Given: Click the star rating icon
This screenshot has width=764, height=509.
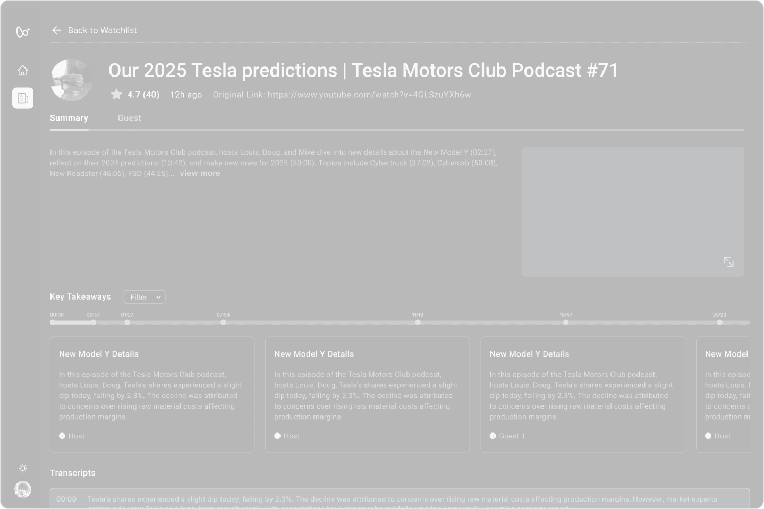Looking at the screenshot, I should [x=116, y=95].
